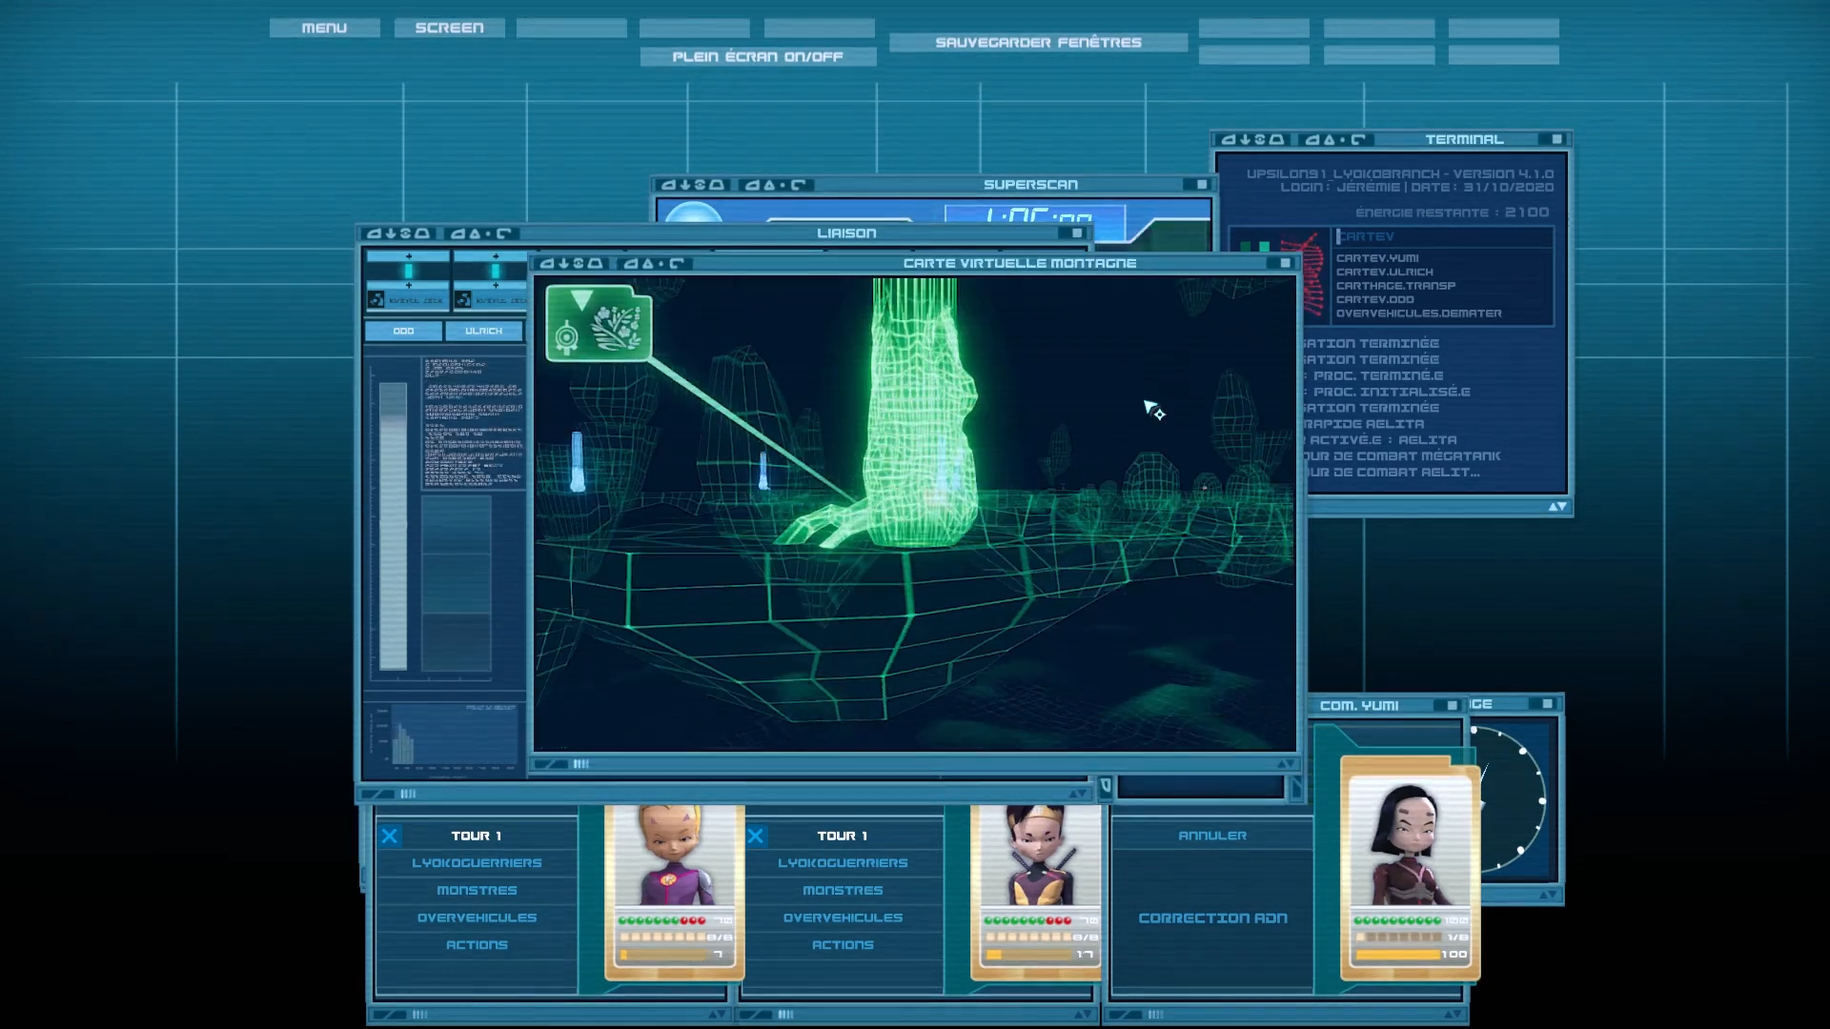This screenshot has height=1029, width=1830.
Task: Click the blue tower marker on virtual map
Action: pos(577,462)
